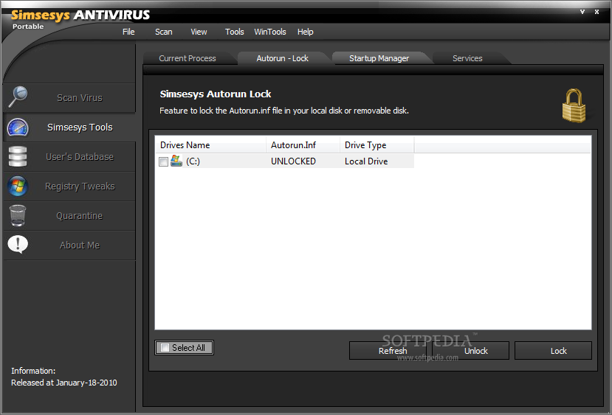This screenshot has height=415, width=612.
Task: Click the Lock button
Action: (553, 351)
